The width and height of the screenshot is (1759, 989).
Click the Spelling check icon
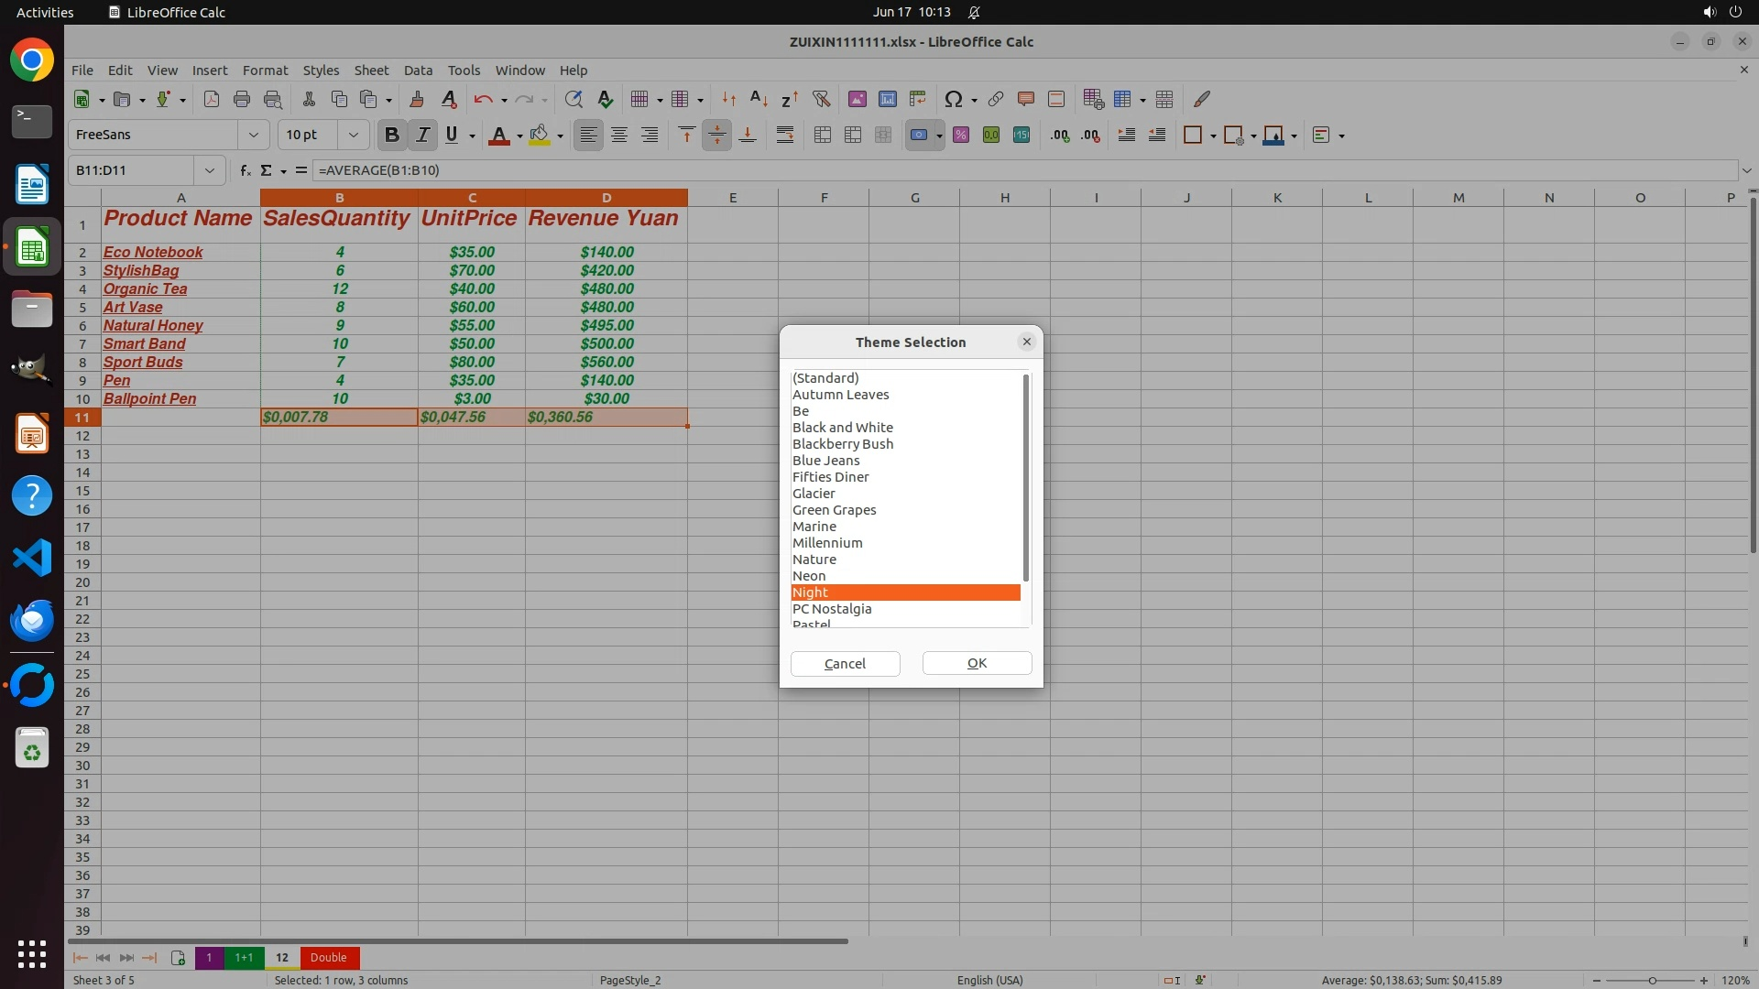pos(605,99)
